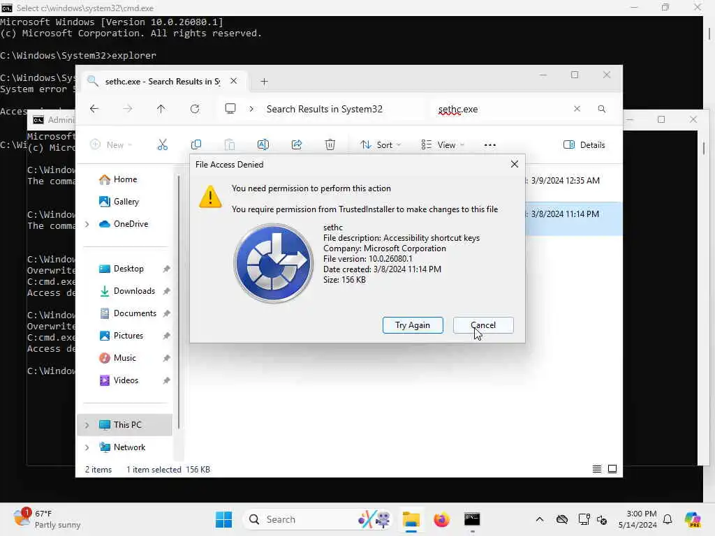Open the notification bell
The width and height of the screenshot is (715, 536).
[668, 519]
